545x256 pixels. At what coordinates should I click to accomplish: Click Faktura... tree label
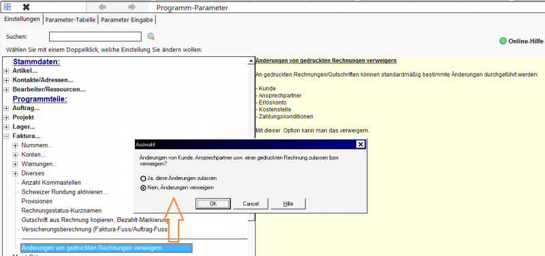(x=27, y=136)
